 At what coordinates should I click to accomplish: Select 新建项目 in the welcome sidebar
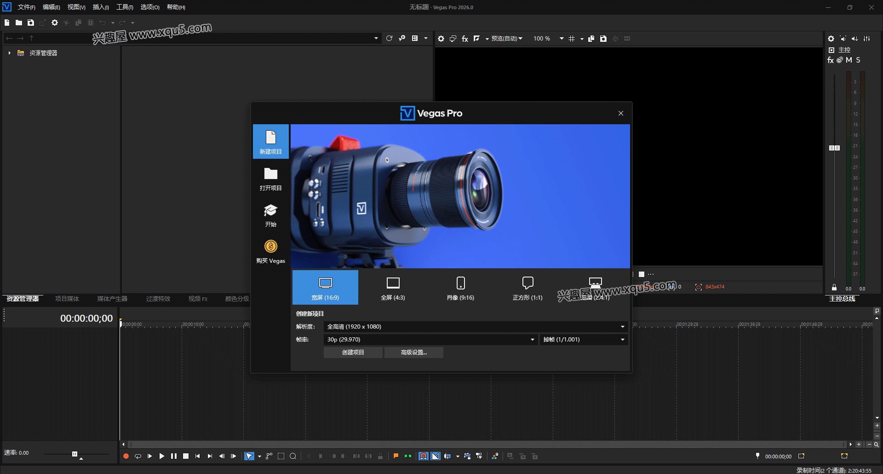[x=270, y=142]
